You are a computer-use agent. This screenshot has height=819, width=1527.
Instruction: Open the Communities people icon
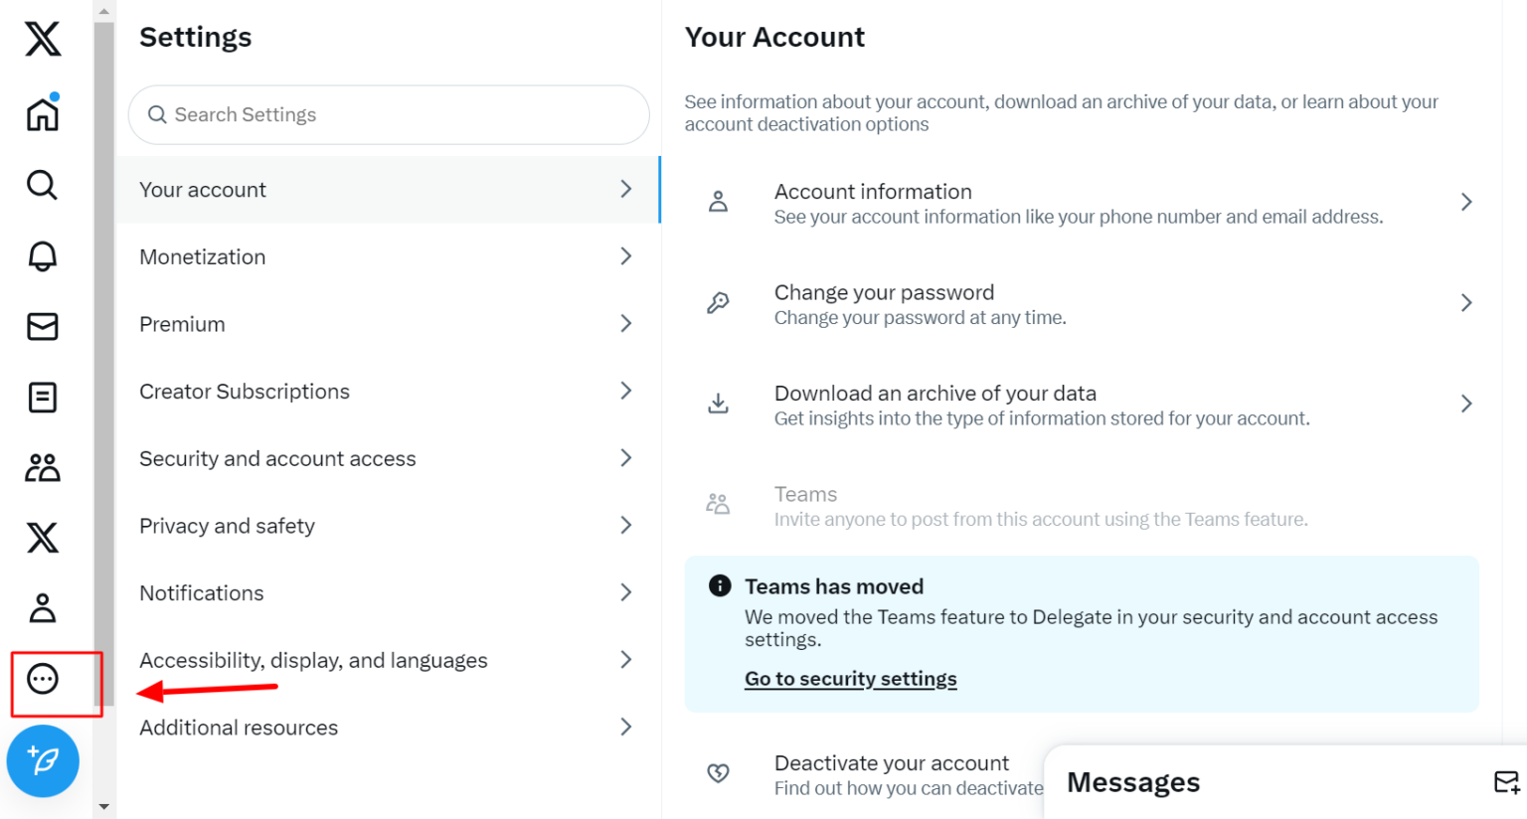click(x=42, y=467)
